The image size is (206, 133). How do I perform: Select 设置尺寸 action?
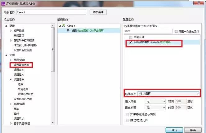pyautogui.click(x=19, y=118)
